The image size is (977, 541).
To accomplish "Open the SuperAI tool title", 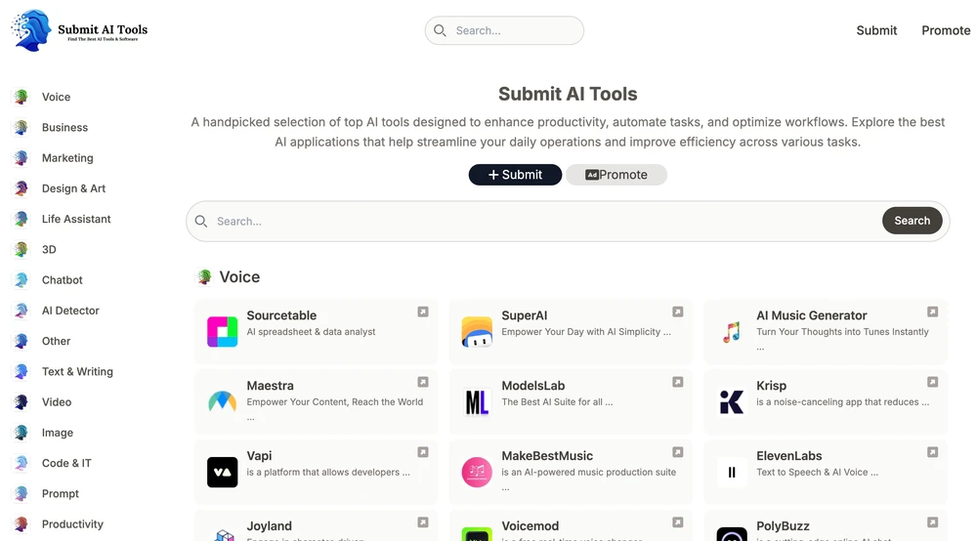I will pyautogui.click(x=525, y=315).
